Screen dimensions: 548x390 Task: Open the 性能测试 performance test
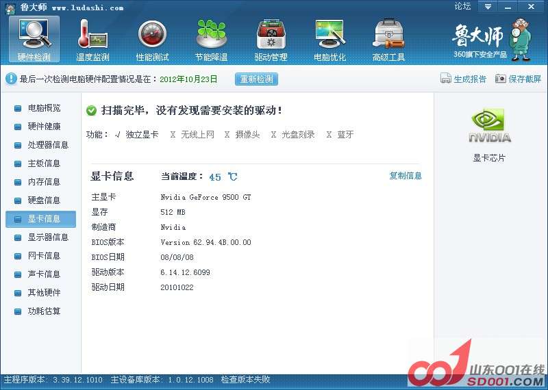(x=152, y=40)
